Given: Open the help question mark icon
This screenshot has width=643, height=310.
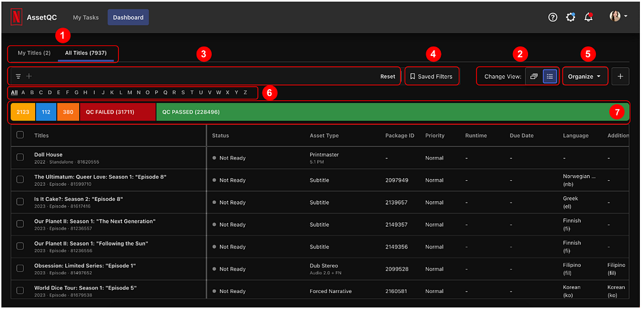Looking at the screenshot, I should click(x=553, y=18).
